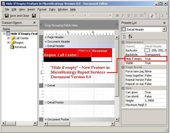Expand the Page Header section

[x=46, y=37]
